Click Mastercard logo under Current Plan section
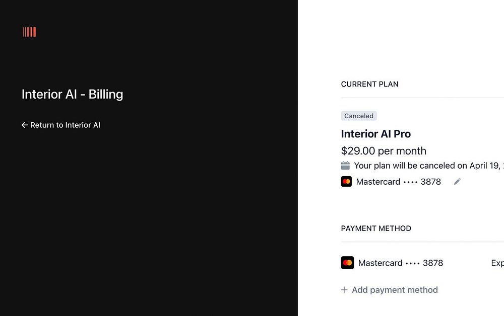This screenshot has height=316, width=504. tap(346, 182)
